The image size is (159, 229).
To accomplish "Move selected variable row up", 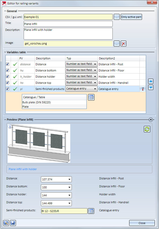I will (151, 81).
